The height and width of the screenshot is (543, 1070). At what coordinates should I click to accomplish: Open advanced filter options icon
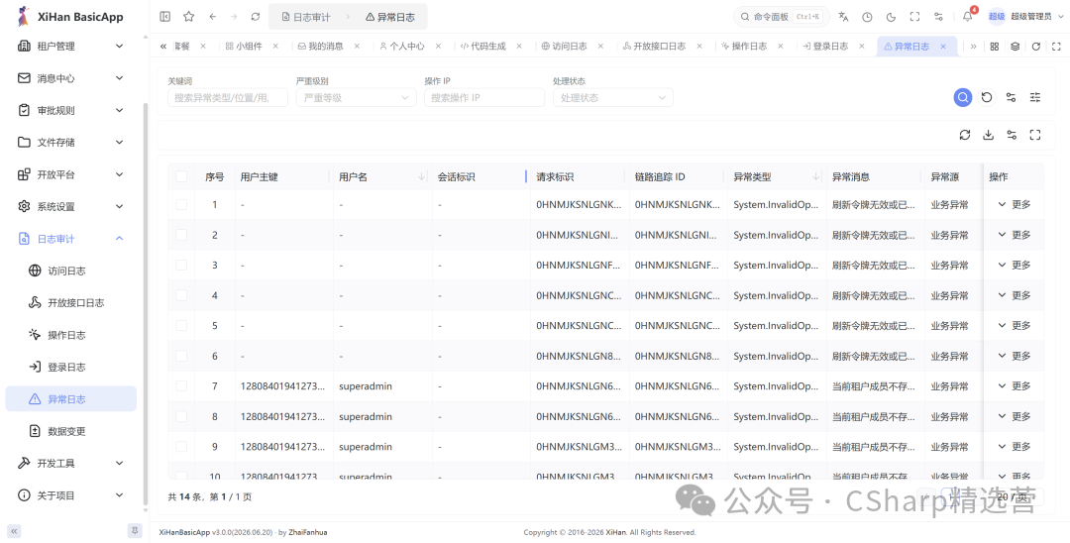pos(1034,97)
